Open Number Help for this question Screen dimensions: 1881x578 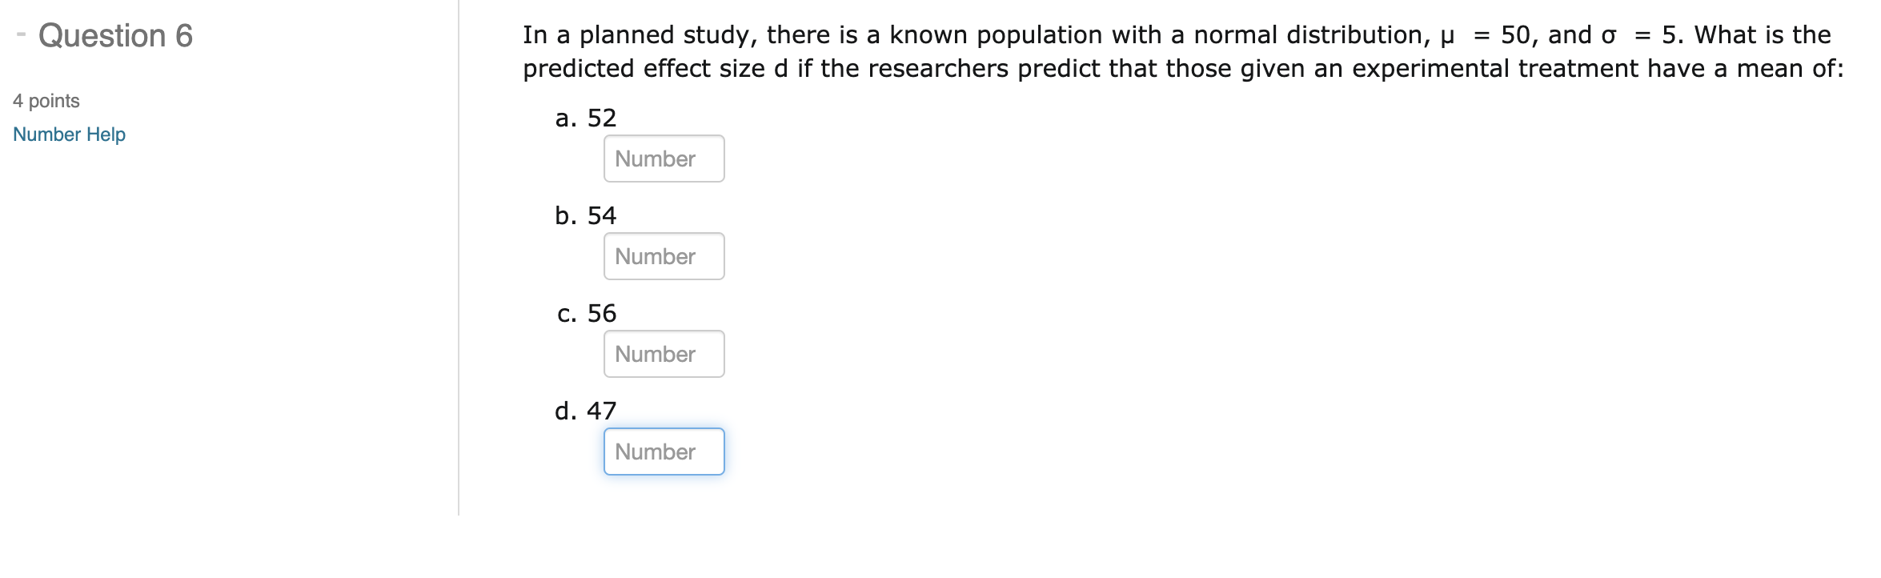[69, 134]
